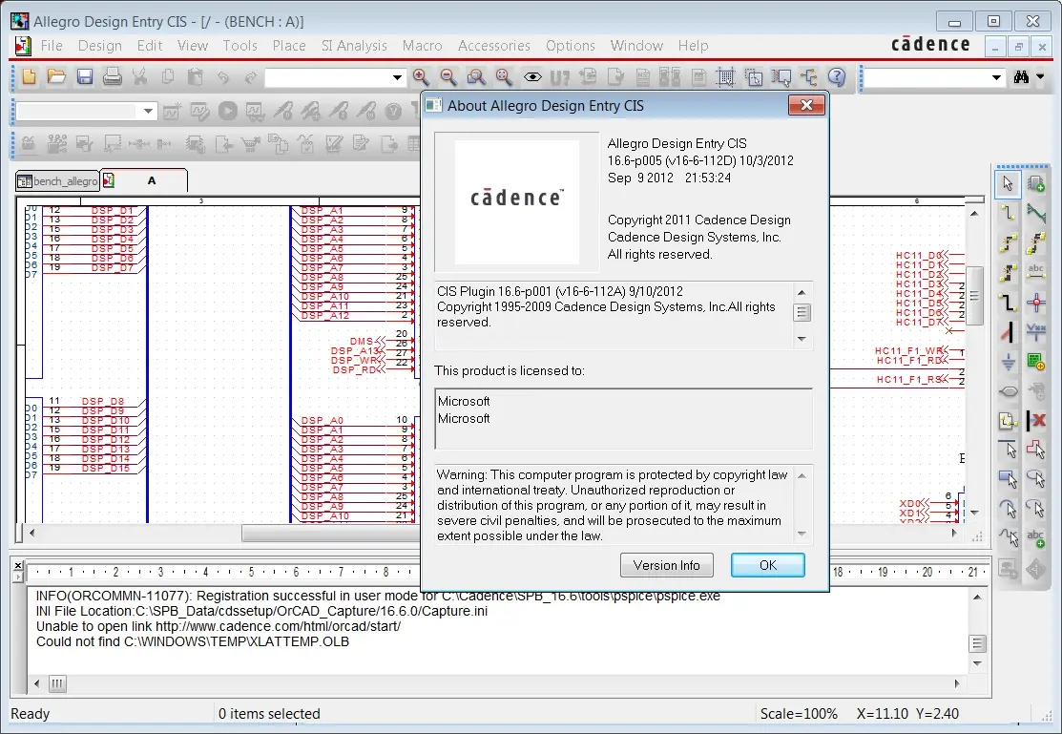Open the File menu
1062x734 pixels.
pos(52,46)
